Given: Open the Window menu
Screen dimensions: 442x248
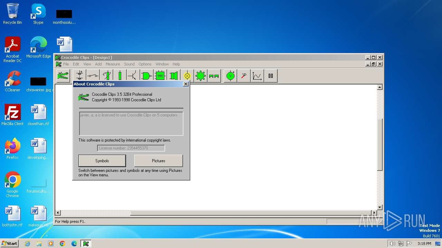Looking at the screenshot, I should tap(162, 64).
